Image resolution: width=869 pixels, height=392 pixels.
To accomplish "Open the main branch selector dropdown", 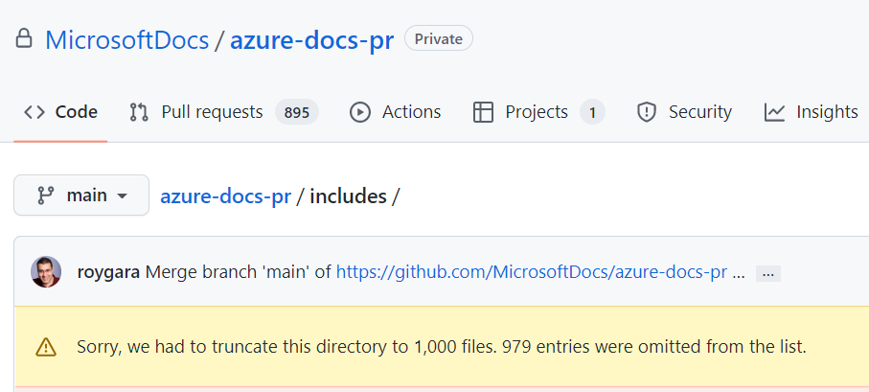I will pyautogui.click(x=81, y=196).
